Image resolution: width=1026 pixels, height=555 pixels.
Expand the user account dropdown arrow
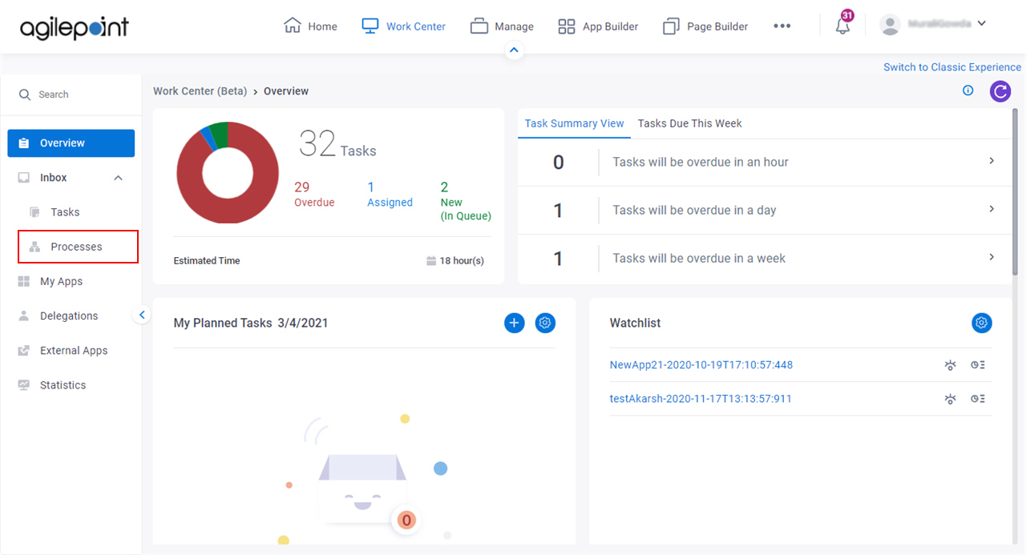982,24
